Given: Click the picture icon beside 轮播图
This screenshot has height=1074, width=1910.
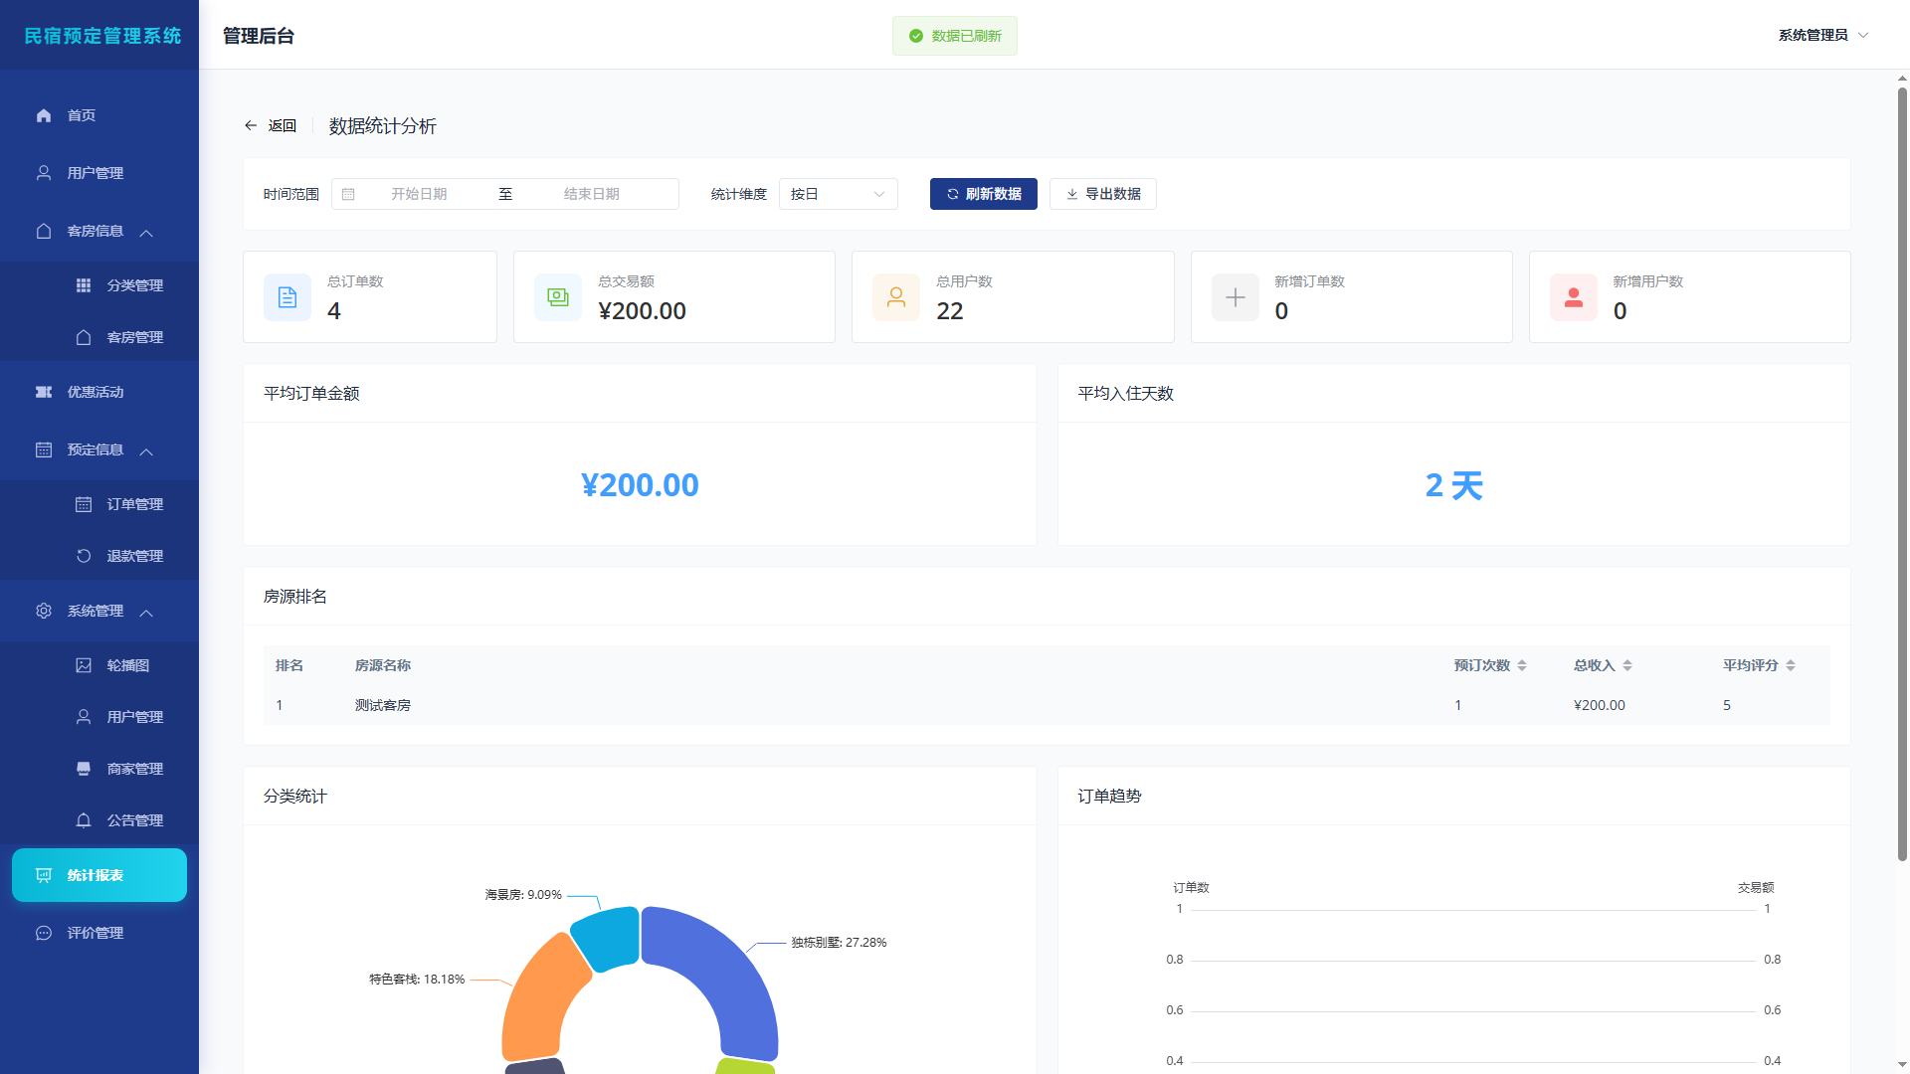Looking at the screenshot, I should pyautogui.click(x=84, y=665).
